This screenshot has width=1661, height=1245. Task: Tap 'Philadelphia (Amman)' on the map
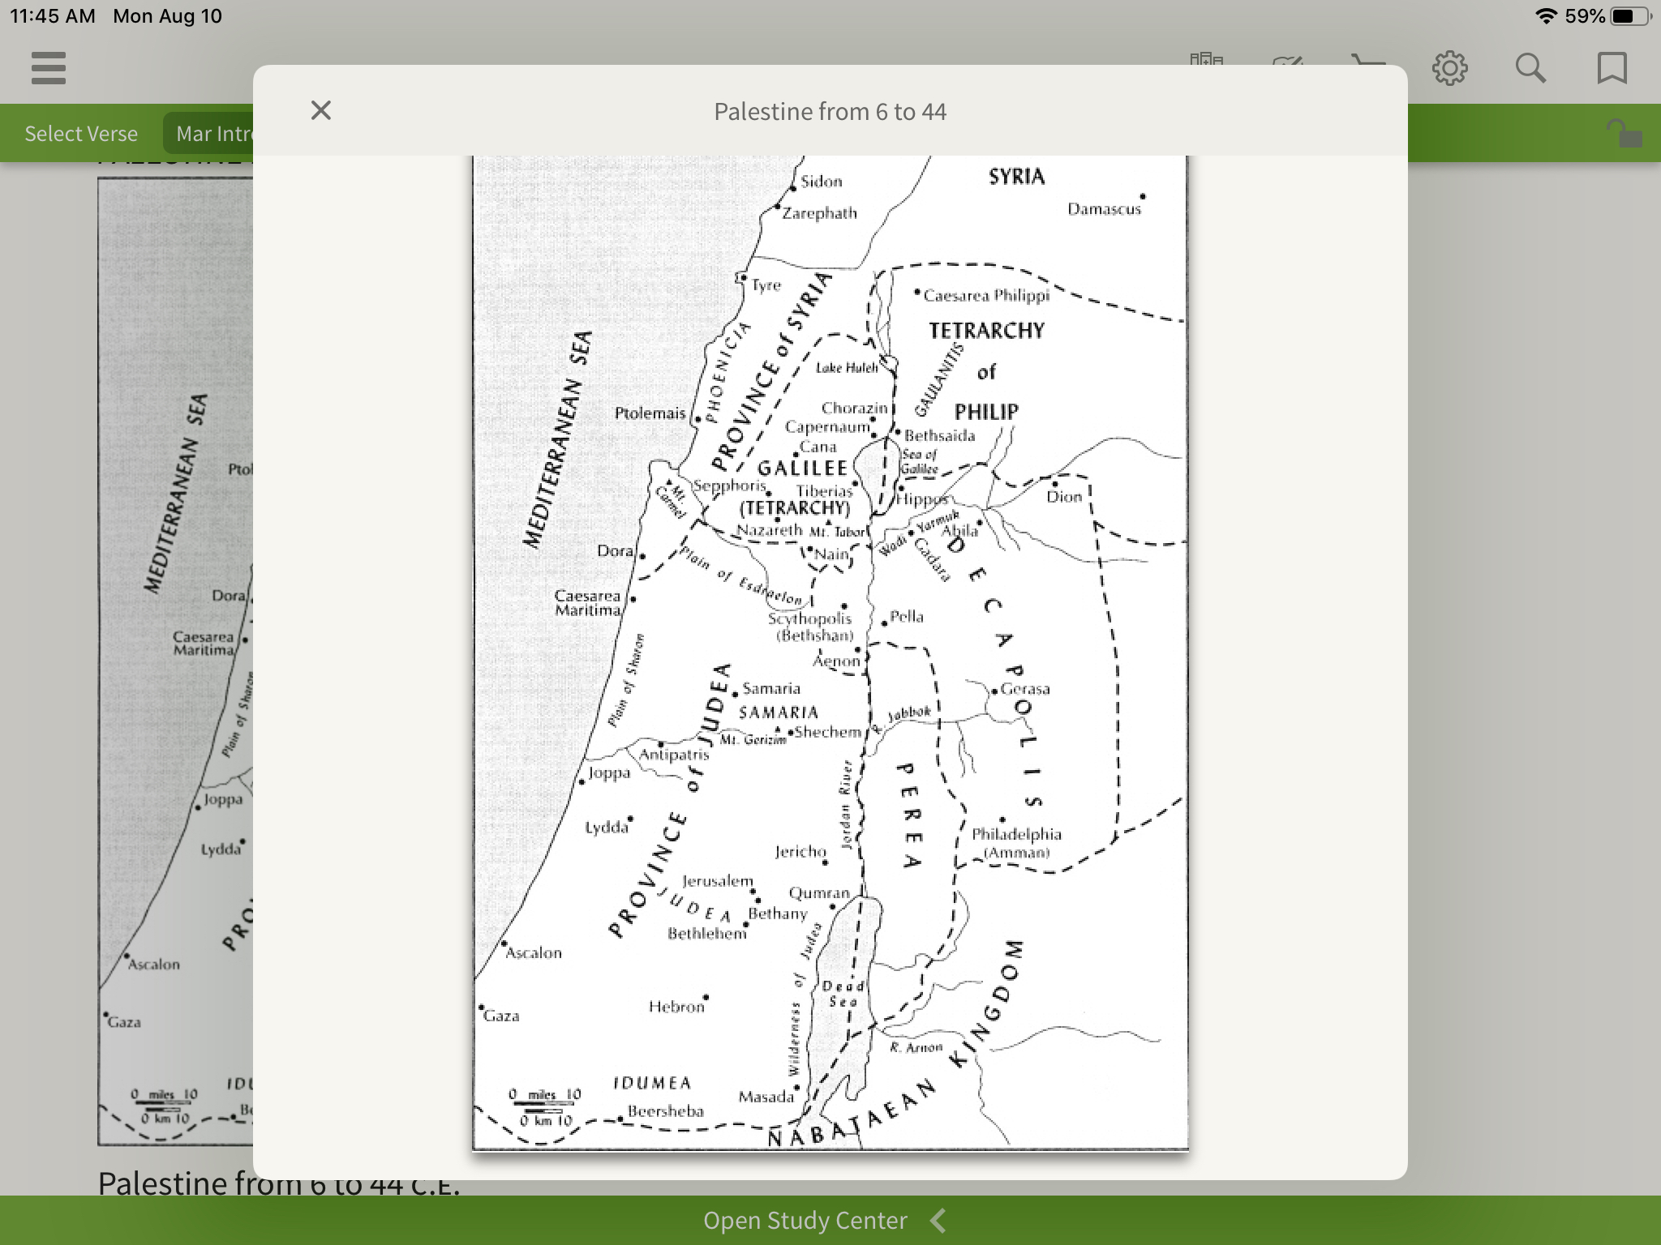pyautogui.click(x=1016, y=843)
